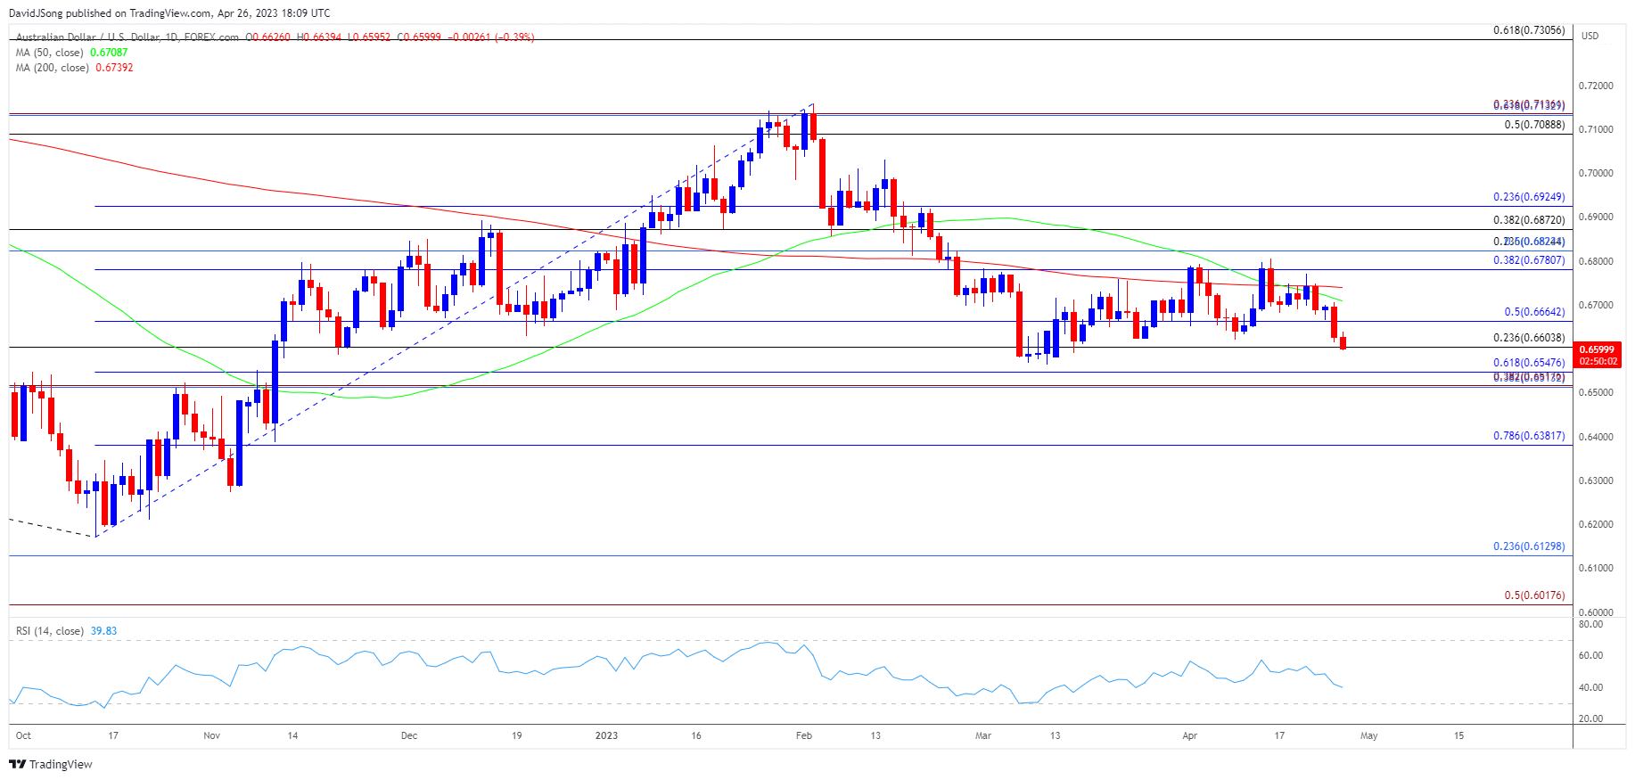Click the Nov label on date axis
Image resolution: width=1635 pixels, height=780 pixels.
point(211,735)
